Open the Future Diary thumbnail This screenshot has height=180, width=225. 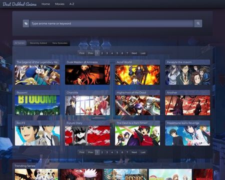[x=87, y=135]
